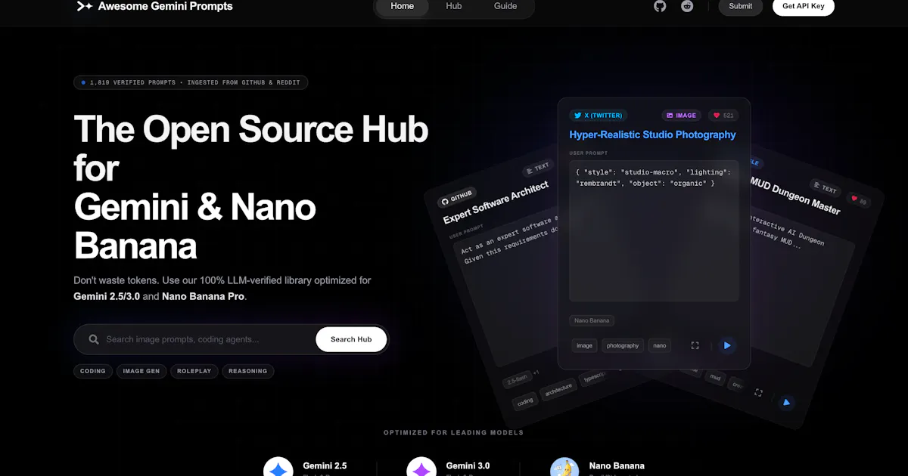
Task: Click the Nano Banana model label
Action: (617, 465)
